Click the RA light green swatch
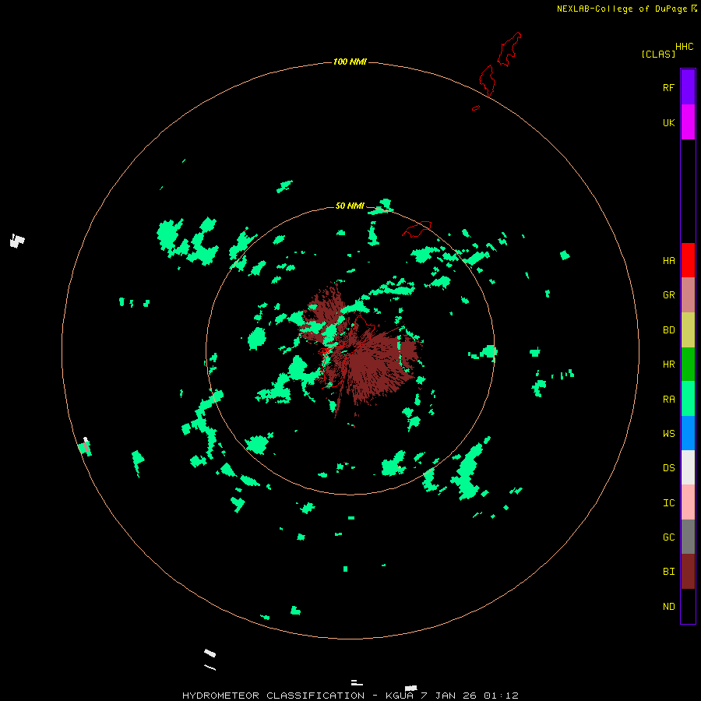The height and width of the screenshot is (701, 701). 688,399
